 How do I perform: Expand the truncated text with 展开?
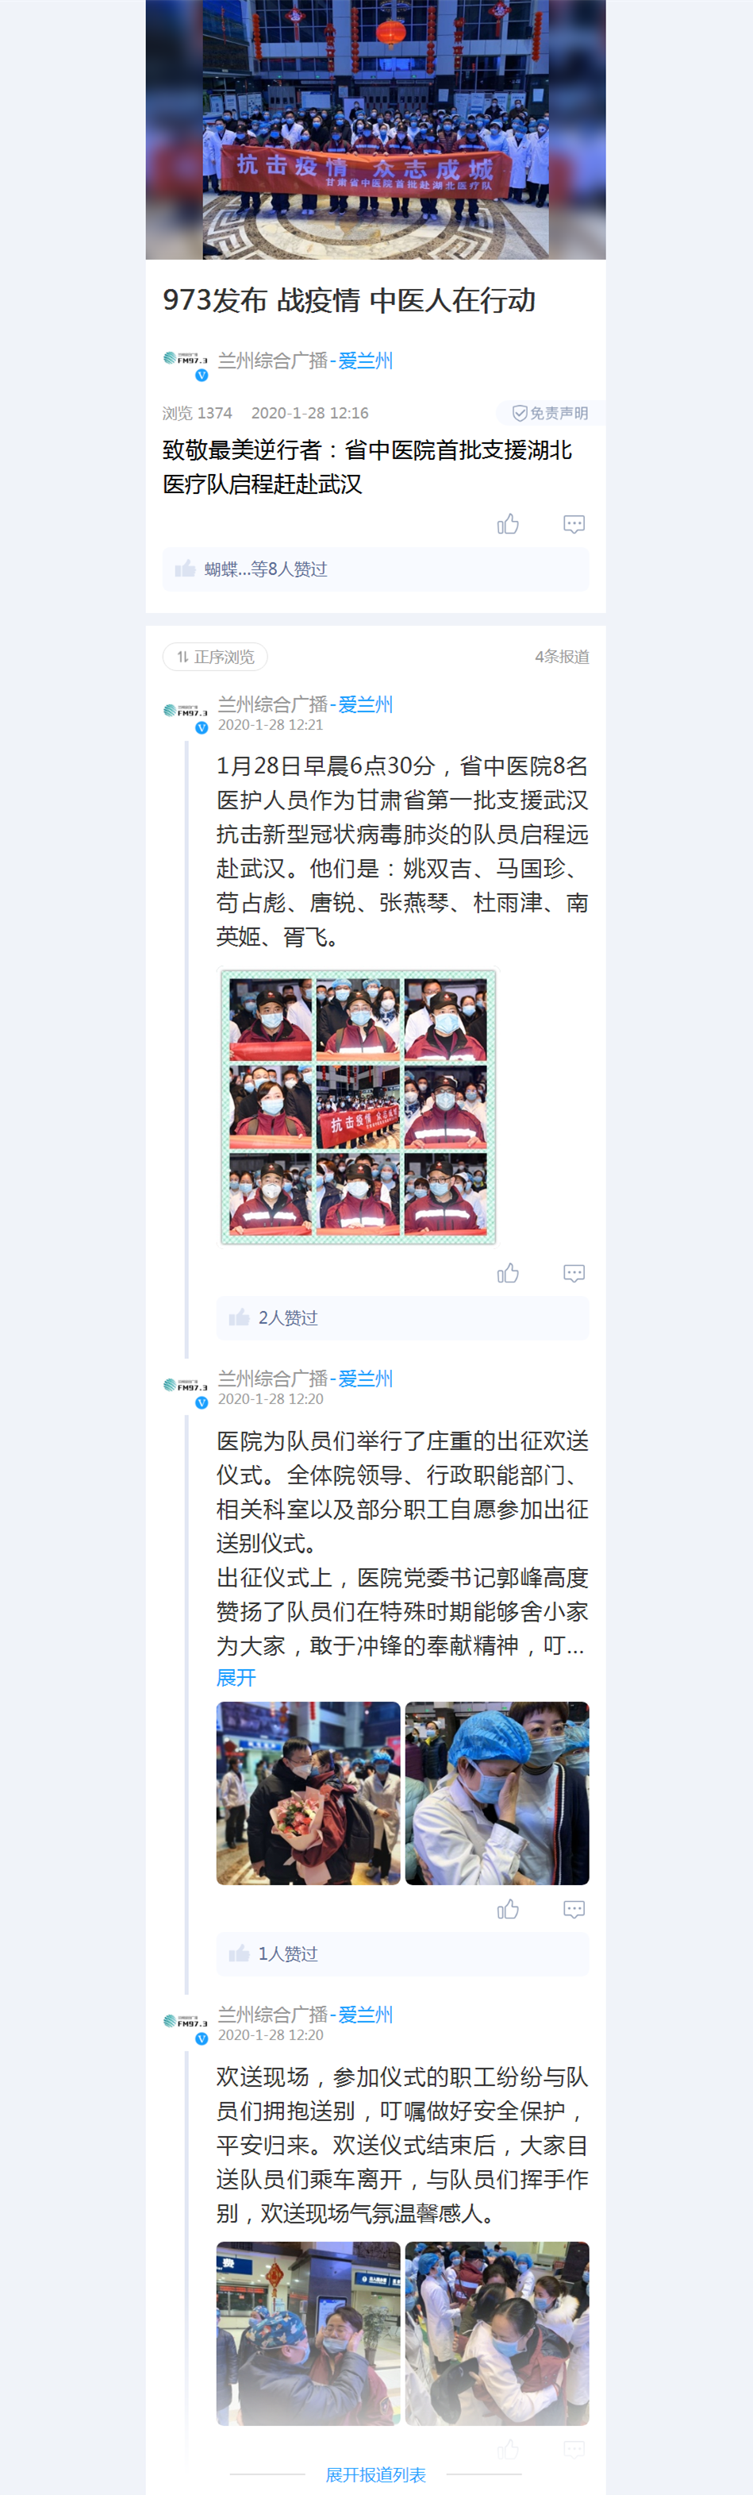click(236, 1676)
